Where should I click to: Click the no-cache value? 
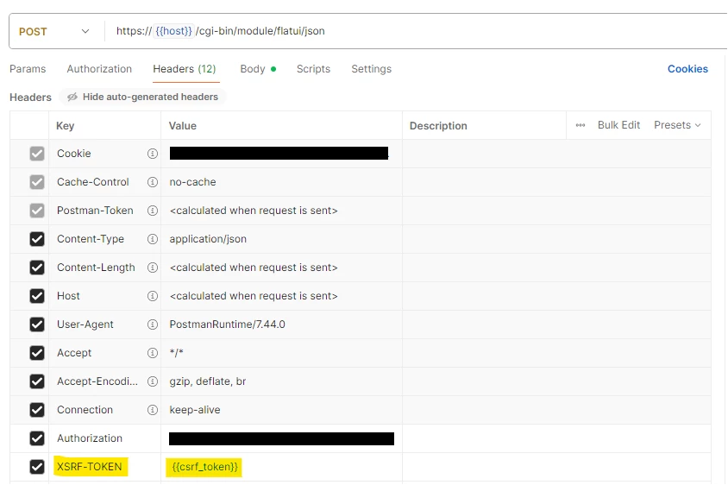pos(192,182)
